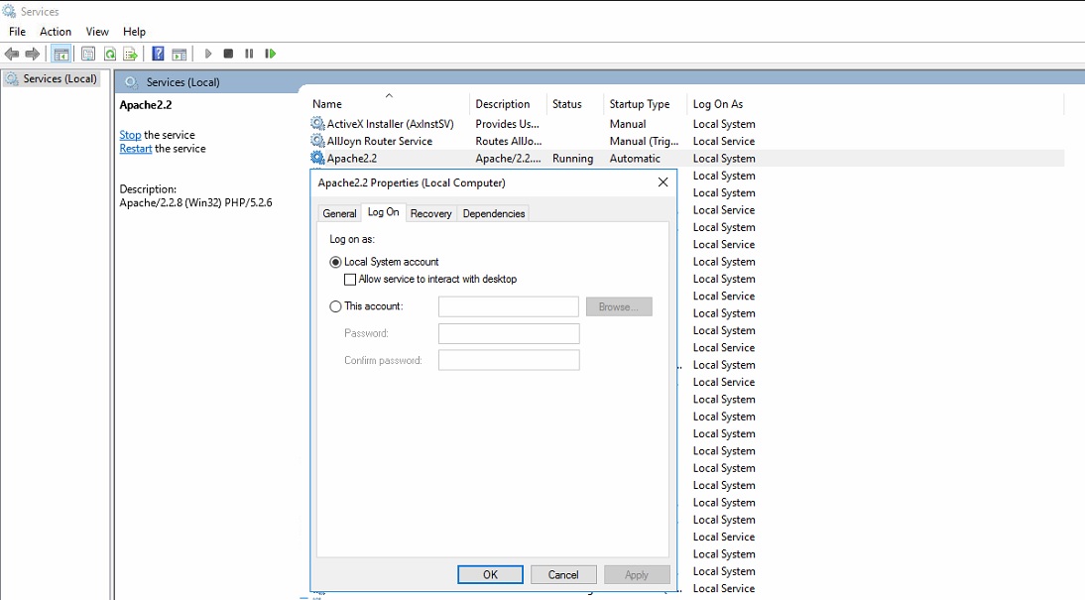Select the Apache2.2 service name
Image resolution: width=1085 pixels, height=600 pixels.
pyautogui.click(x=351, y=159)
